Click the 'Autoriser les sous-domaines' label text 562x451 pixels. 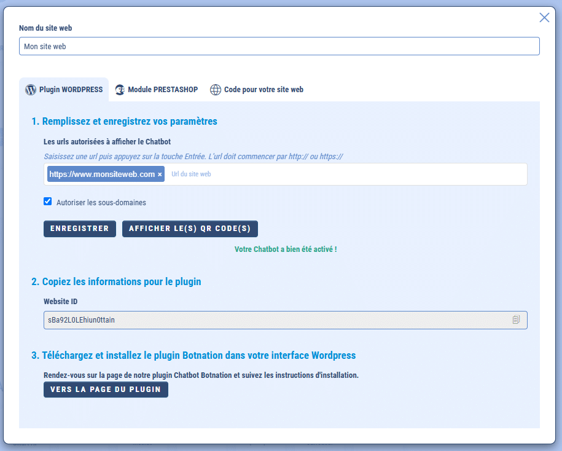pos(101,202)
